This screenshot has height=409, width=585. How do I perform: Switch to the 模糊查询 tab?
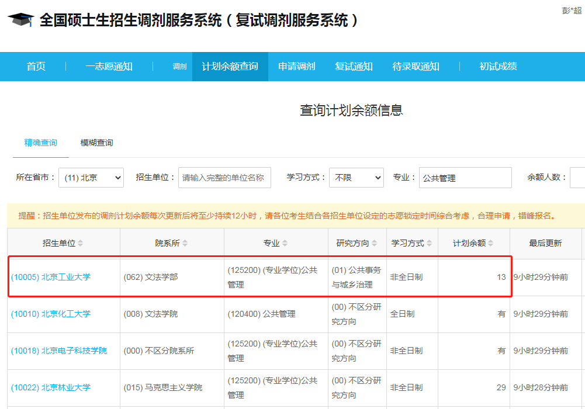click(x=95, y=142)
